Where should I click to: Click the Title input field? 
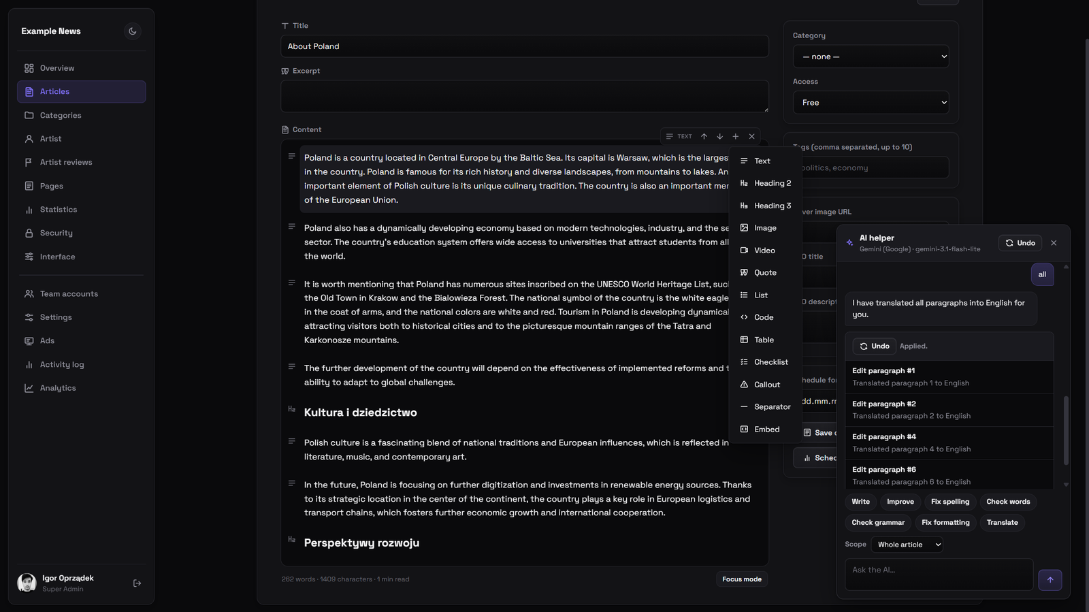pyautogui.click(x=524, y=46)
